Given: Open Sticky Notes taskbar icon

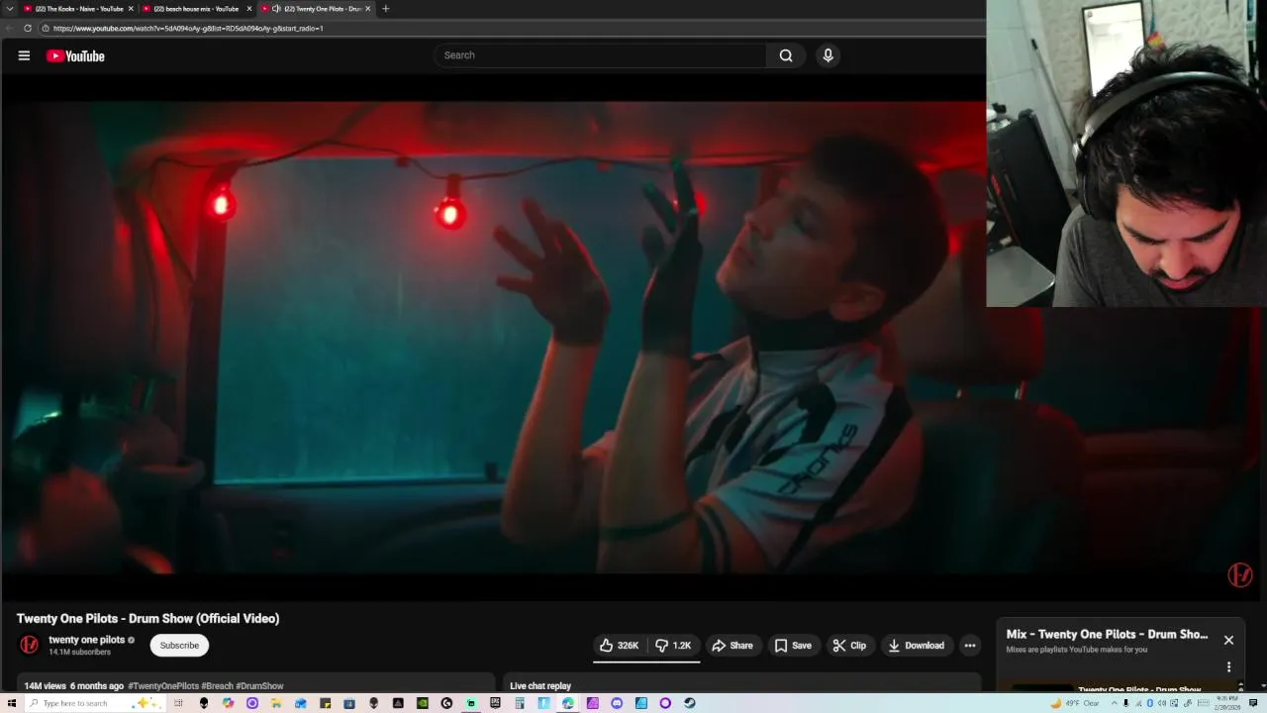Looking at the screenshot, I should pyautogui.click(x=326, y=703).
